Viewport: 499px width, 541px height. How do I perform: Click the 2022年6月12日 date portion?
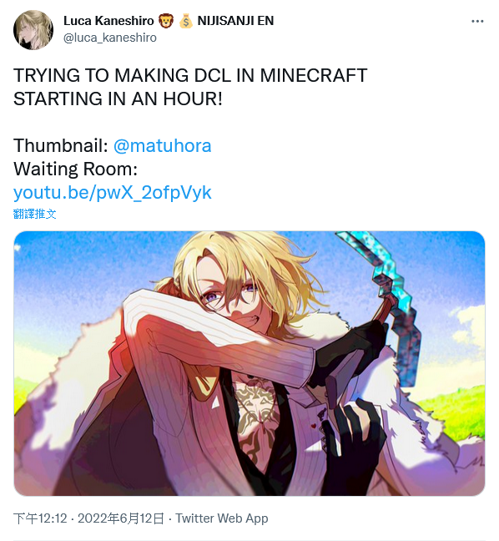point(121,518)
